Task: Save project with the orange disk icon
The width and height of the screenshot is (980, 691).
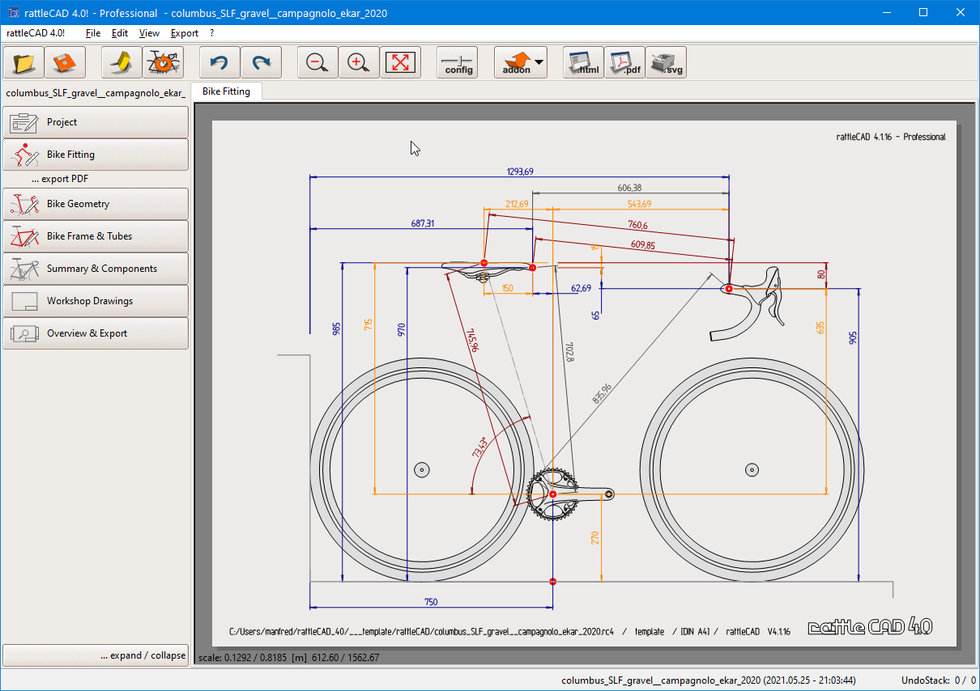Action: coord(65,62)
